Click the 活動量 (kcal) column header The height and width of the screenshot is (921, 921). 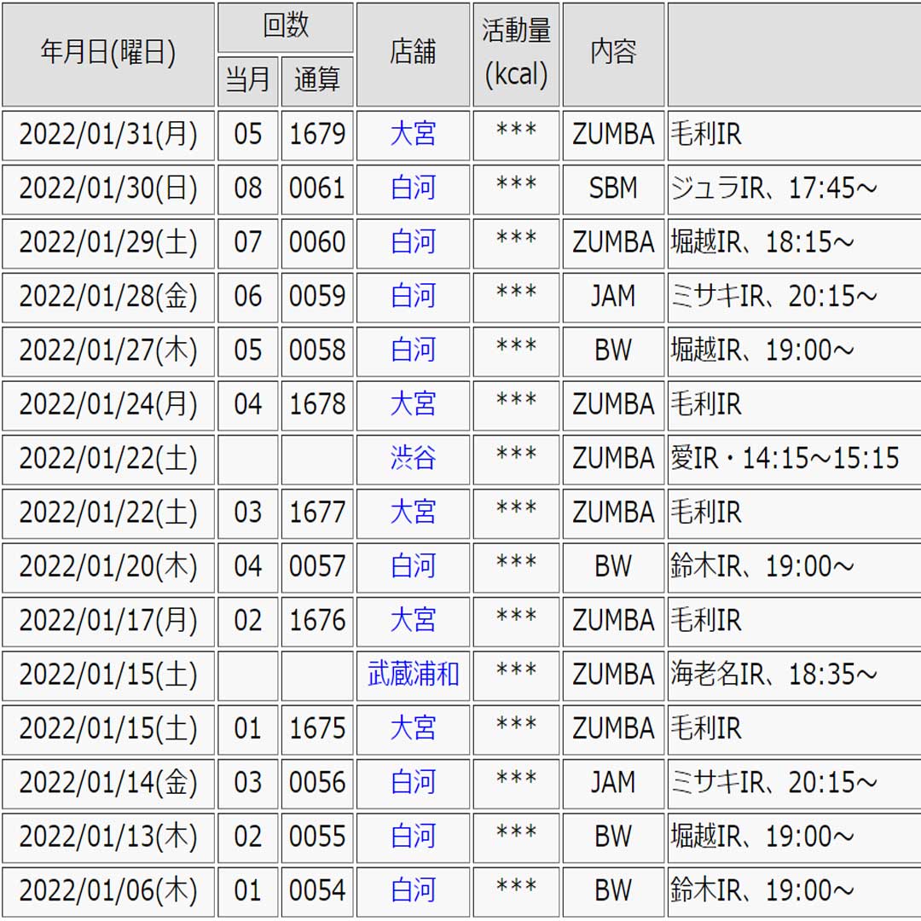516,55
